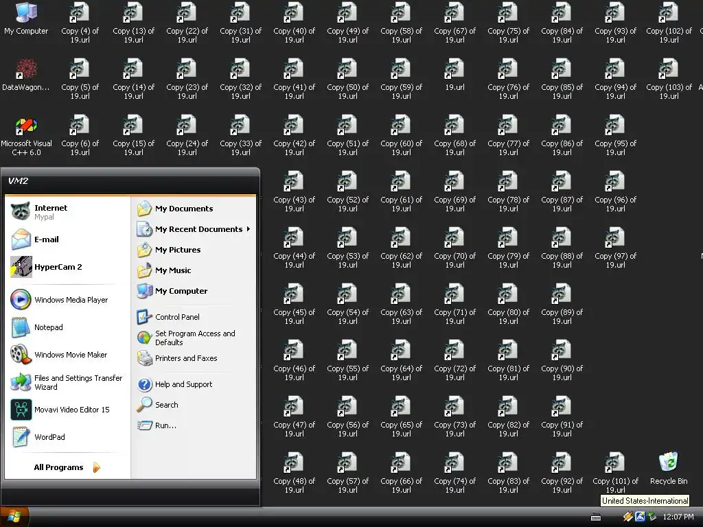Select Copy (103) of 19.url shortcut
Image resolution: width=703 pixels, height=527 pixels.
click(x=669, y=79)
